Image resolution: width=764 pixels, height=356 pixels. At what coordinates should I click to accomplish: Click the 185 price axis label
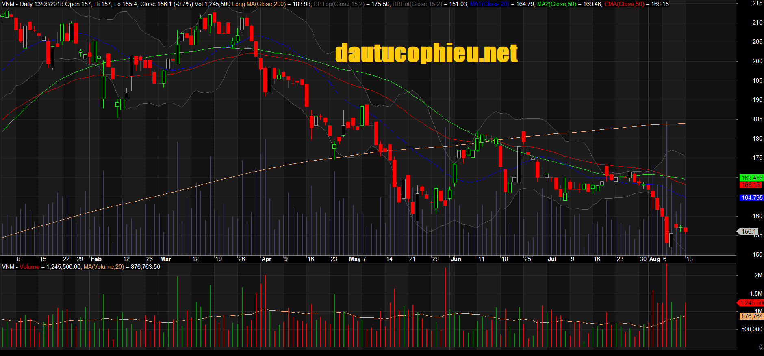[x=757, y=119]
